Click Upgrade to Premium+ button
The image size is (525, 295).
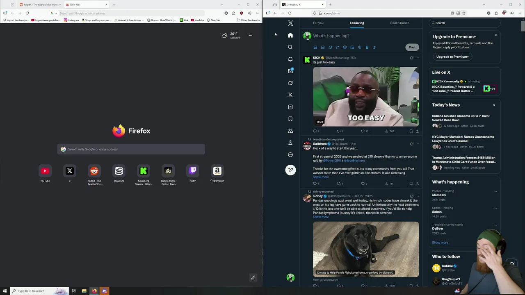[x=452, y=57]
